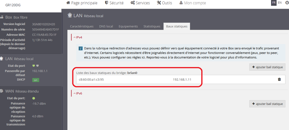
Task: Select the FR language option
Action: [274, 3]
